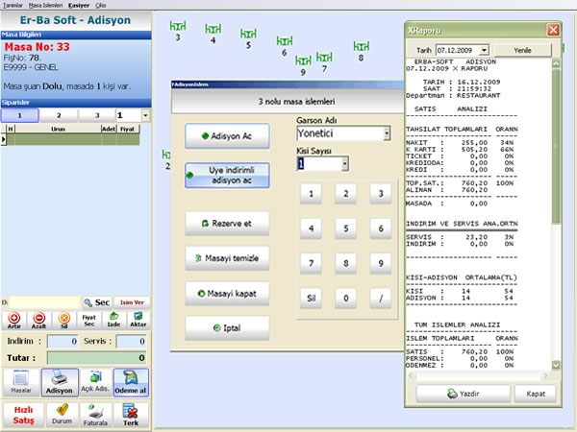Click the Sec search button
577x432 pixels.
click(97, 302)
